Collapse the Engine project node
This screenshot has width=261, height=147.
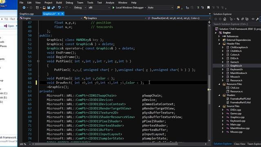pyautogui.click(x=216, y=33)
